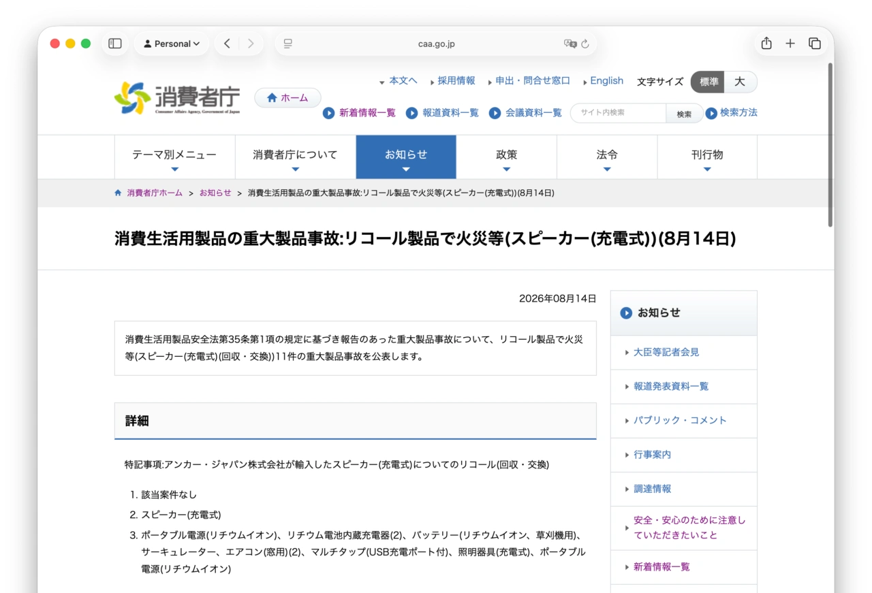872x593 pixels.
Task: Click list item 該当案件なし
Action: (x=169, y=494)
